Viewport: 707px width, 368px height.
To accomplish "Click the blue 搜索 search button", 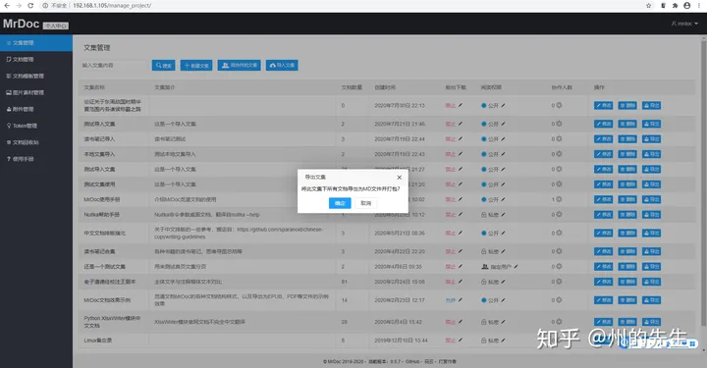I will pyautogui.click(x=163, y=66).
